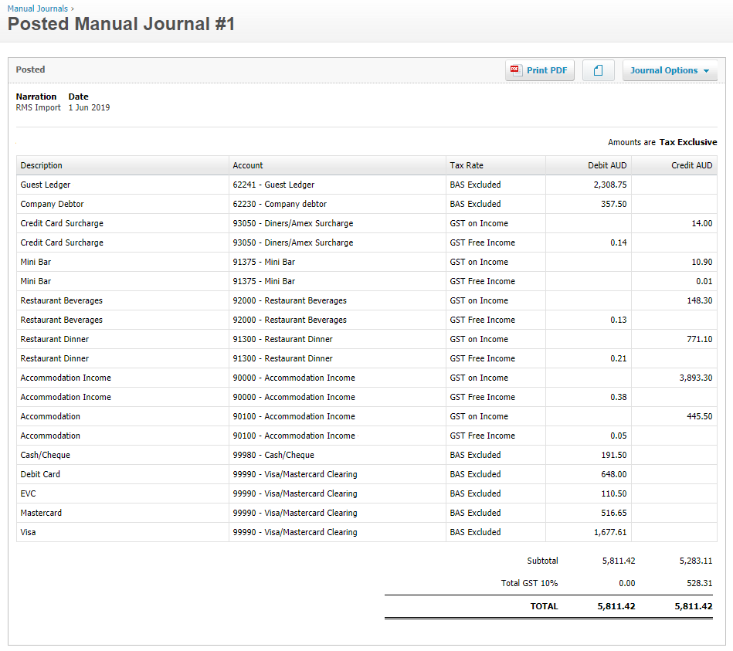Click the Tax Exclusive amounts label
The width and height of the screenshot is (733, 651).
(688, 142)
